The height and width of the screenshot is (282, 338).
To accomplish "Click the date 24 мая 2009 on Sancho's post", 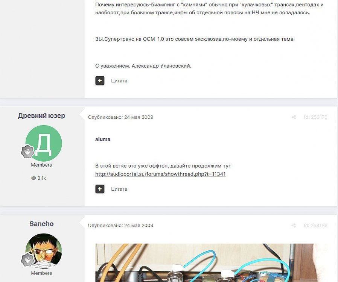I will pos(139,226).
